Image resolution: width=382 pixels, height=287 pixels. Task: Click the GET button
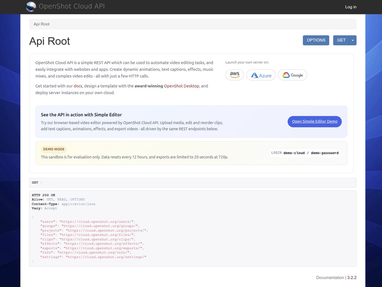coord(341,40)
